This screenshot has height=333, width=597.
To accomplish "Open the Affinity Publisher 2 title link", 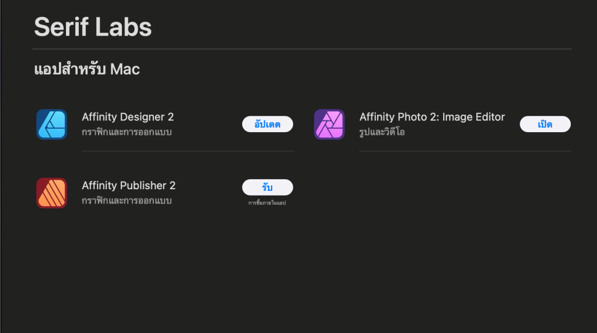I will point(128,186).
